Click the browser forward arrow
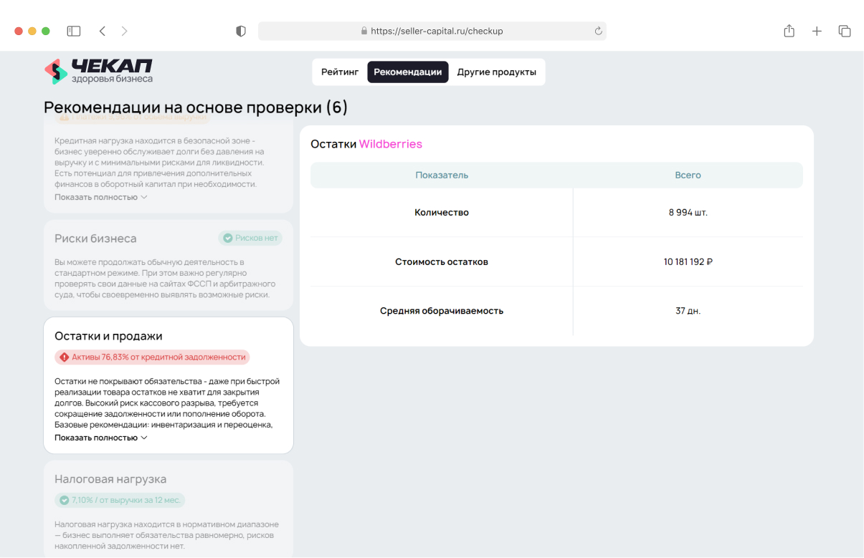864x558 pixels. pos(125,32)
